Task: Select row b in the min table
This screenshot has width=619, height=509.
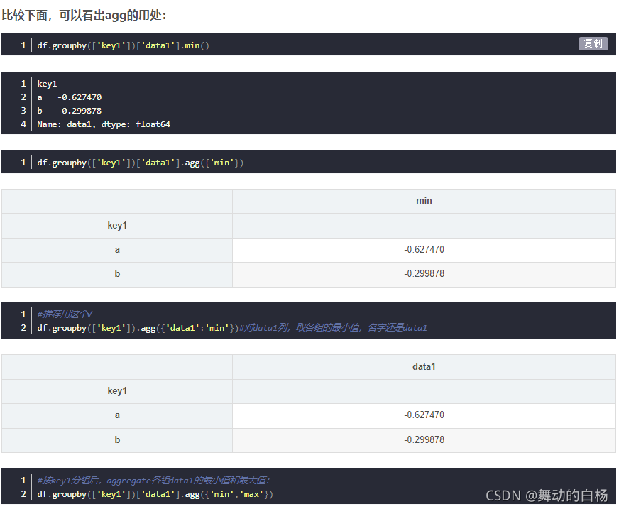Action: (x=117, y=273)
